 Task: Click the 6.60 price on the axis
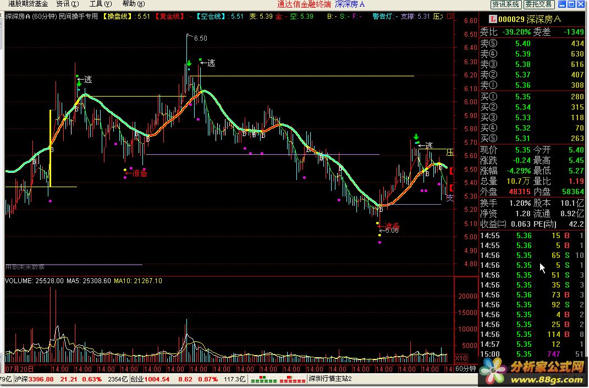click(x=470, y=21)
